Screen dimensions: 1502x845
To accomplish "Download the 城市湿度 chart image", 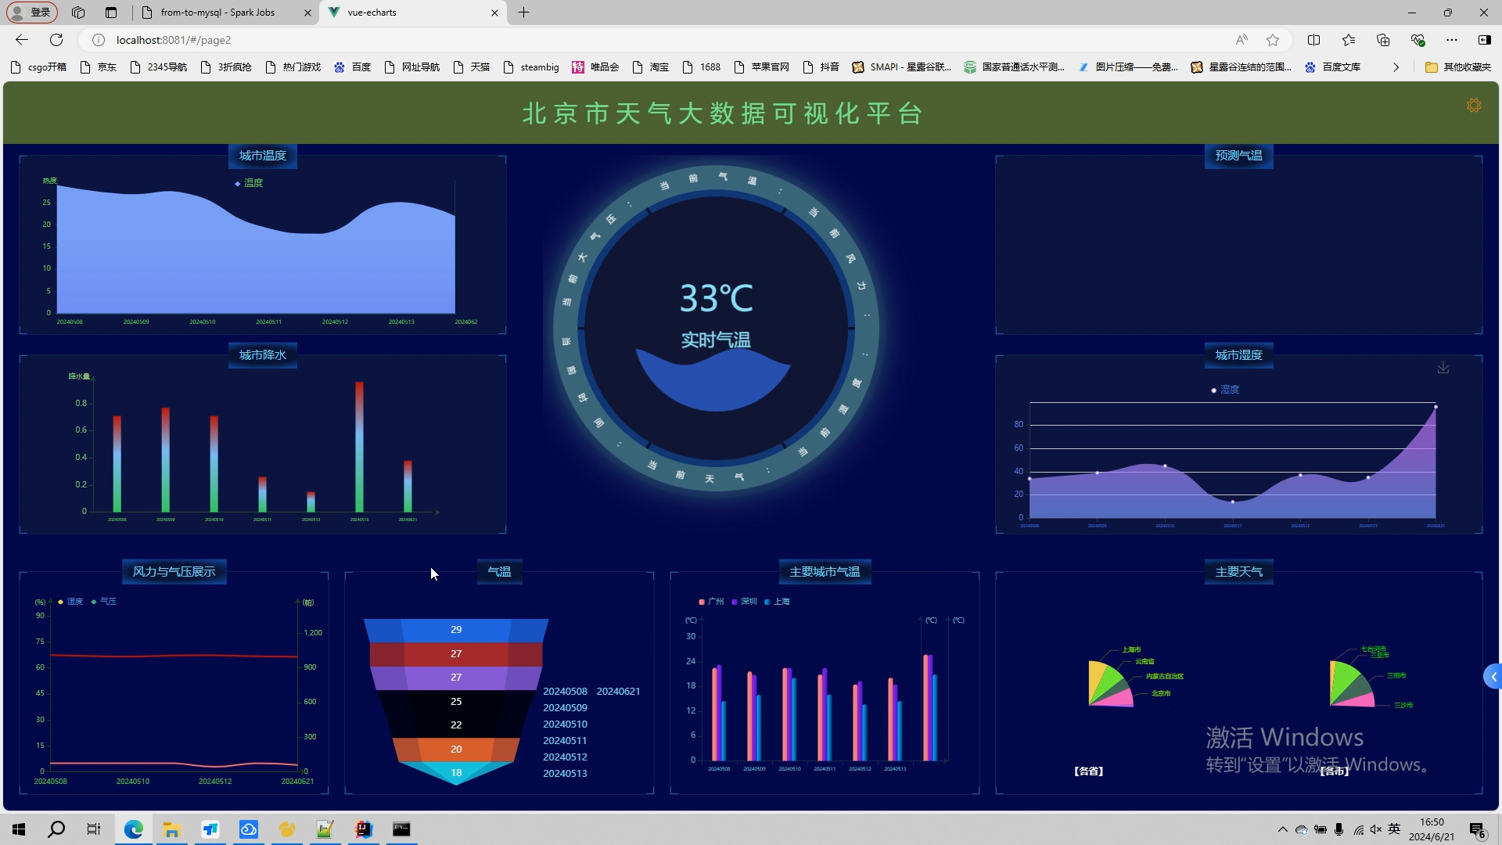I will pos(1443,368).
